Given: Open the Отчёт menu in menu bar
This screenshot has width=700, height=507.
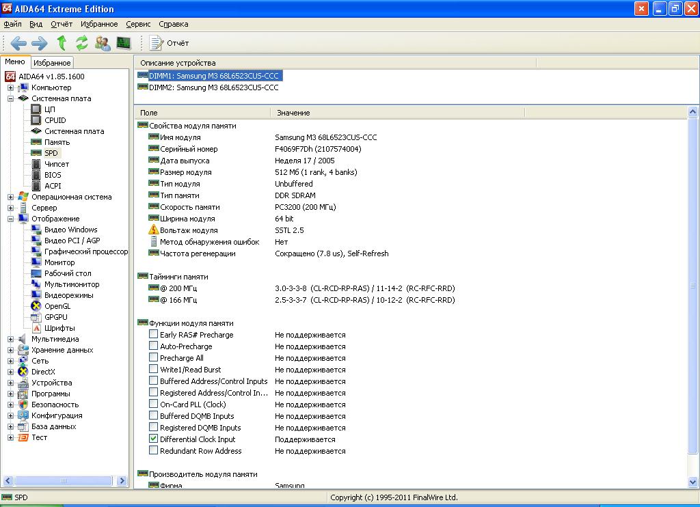Looking at the screenshot, I should (62, 24).
